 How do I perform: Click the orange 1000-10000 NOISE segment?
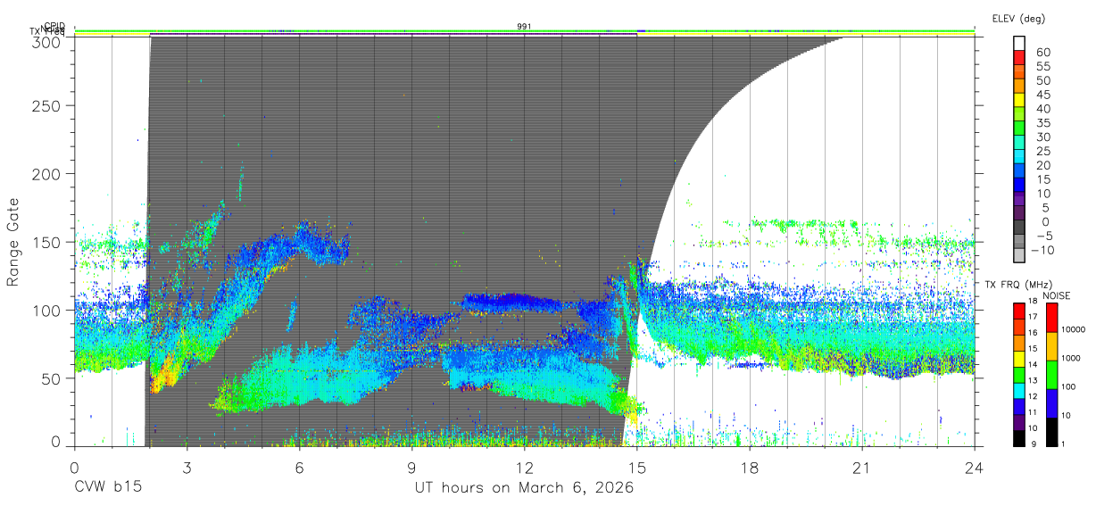pyautogui.click(x=1050, y=344)
